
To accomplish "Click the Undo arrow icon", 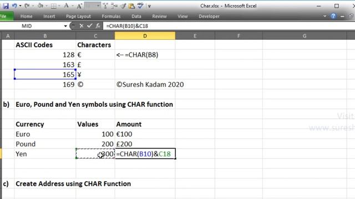I will (14, 6).
